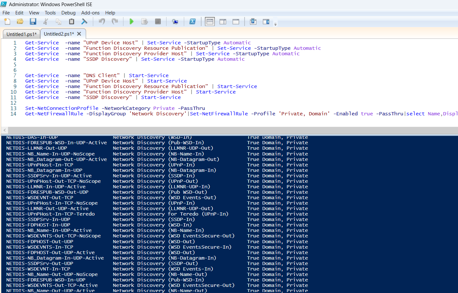
Task: Save the script with floppy disk icon
Action: [33, 22]
